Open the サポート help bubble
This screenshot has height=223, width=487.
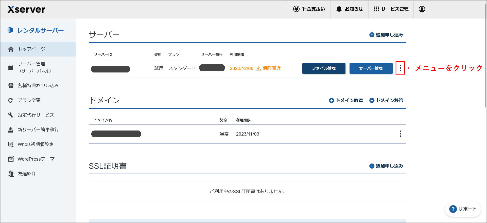tap(463, 209)
